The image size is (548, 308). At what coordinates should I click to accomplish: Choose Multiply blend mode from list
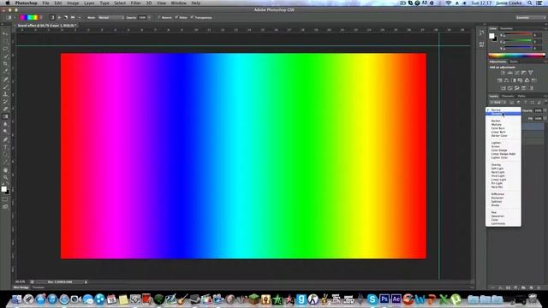click(497, 124)
